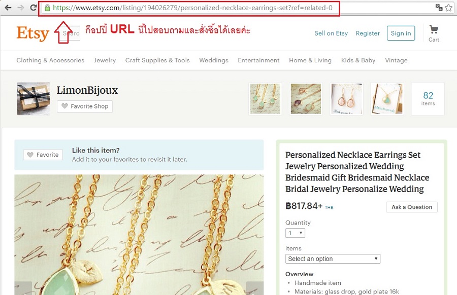Open the shopping Cart icon
The image size is (457, 295).
click(x=434, y=33)
